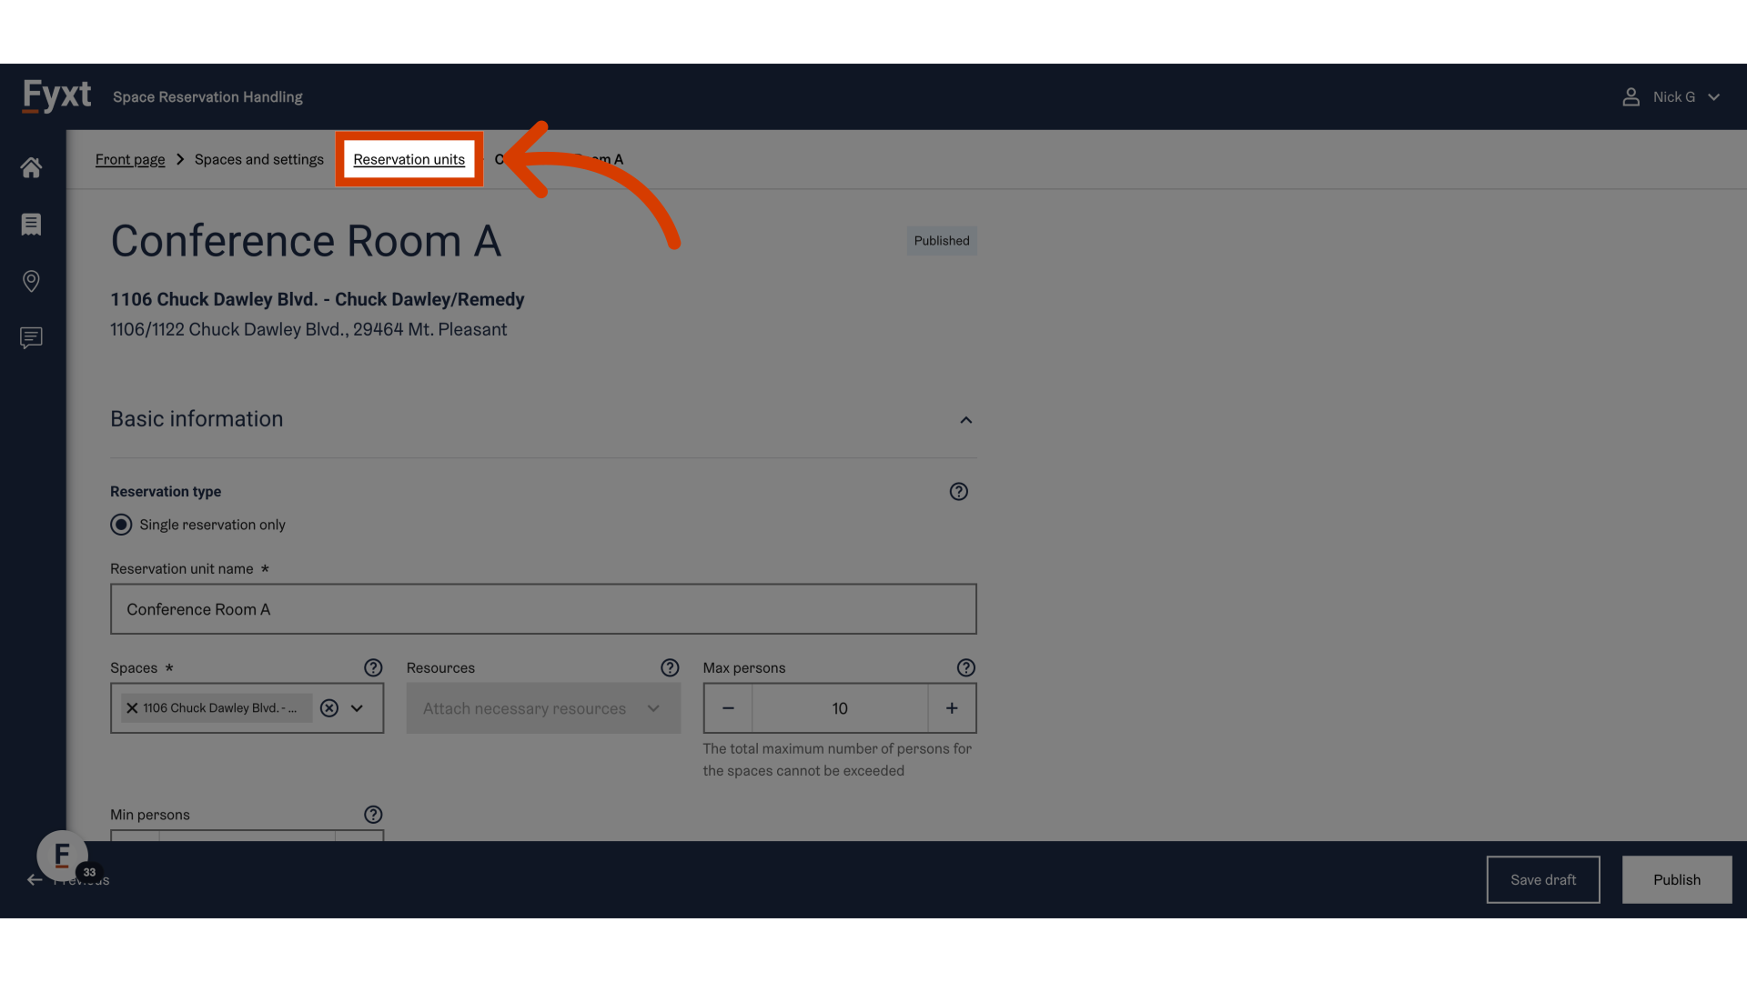Decrease Max persons value
The height and width of the screenshot is (982, 1747).
point(728,708)
